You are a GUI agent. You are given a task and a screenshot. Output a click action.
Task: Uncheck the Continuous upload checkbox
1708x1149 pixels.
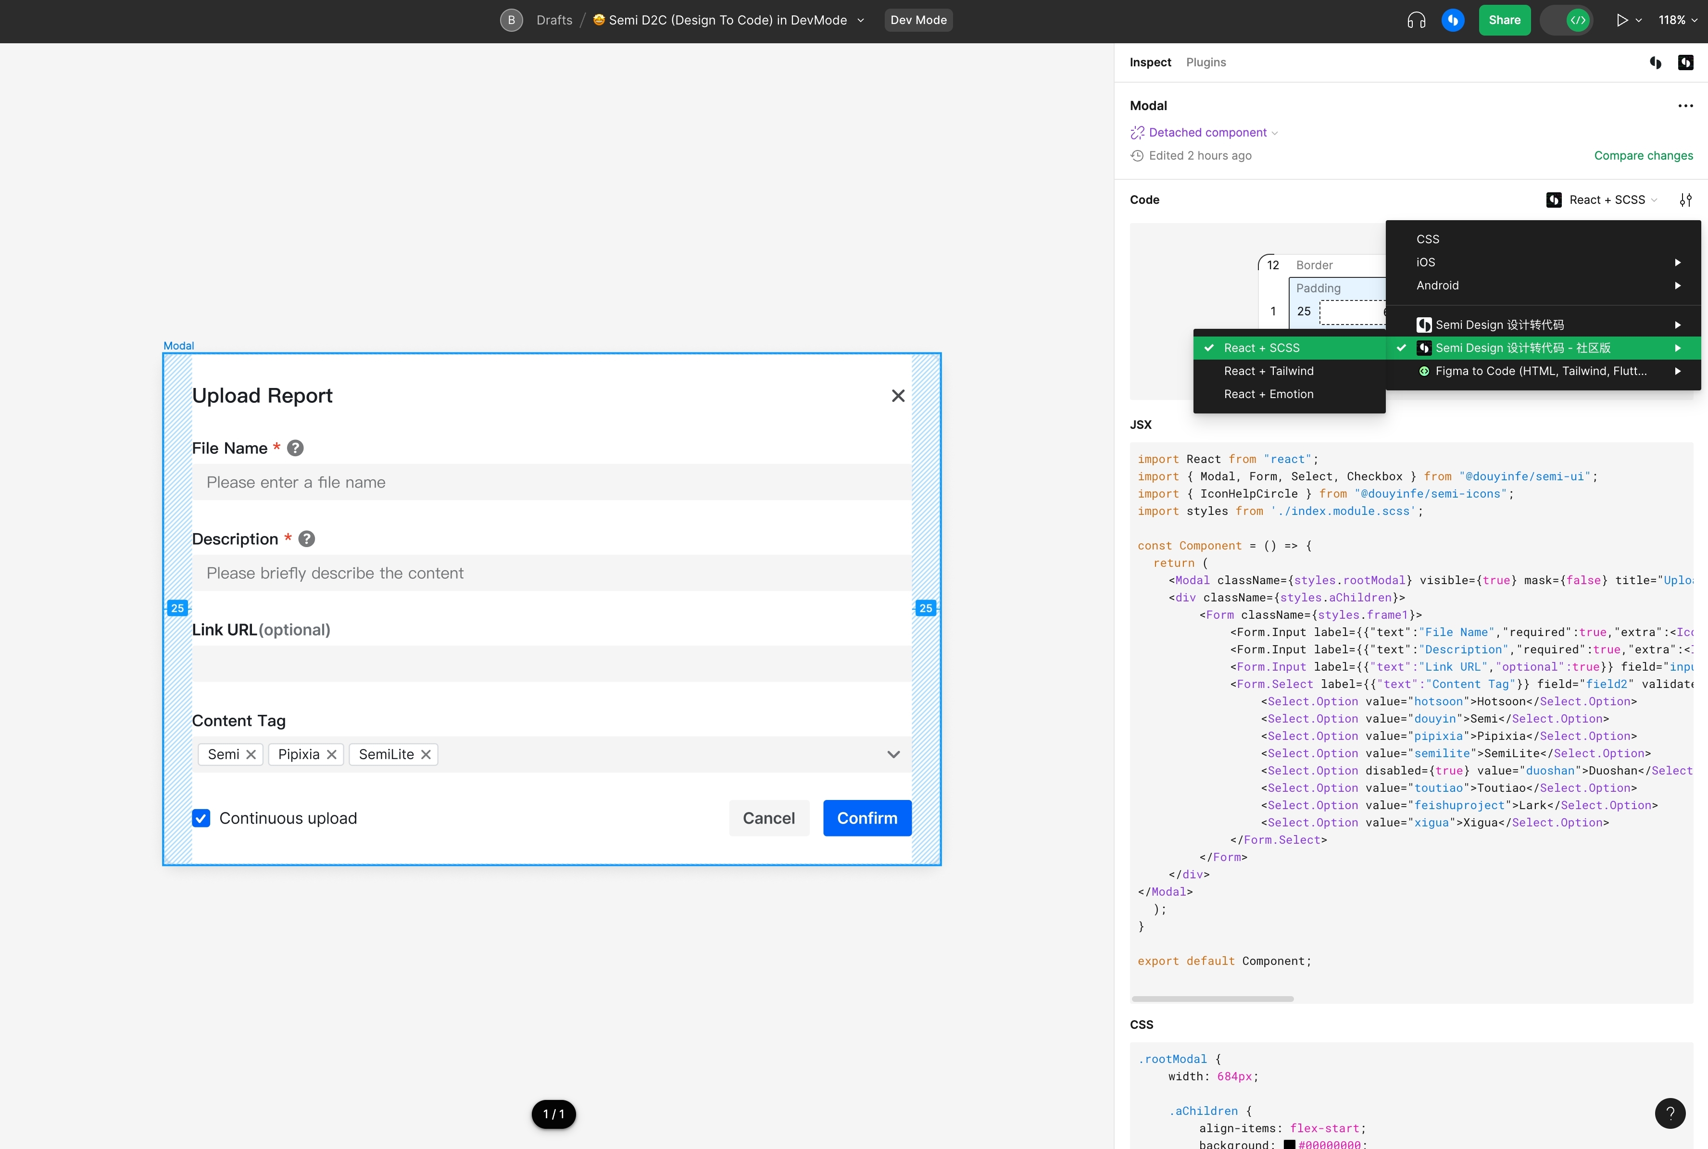201,818
